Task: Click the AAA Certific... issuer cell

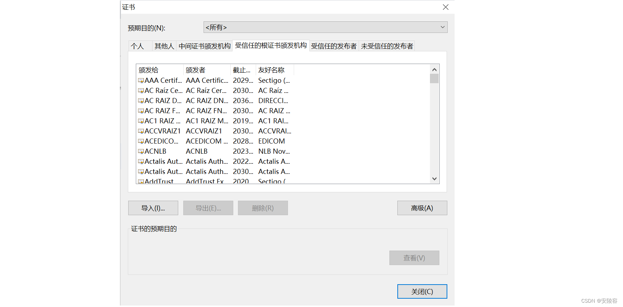Action: pos(207,80)
